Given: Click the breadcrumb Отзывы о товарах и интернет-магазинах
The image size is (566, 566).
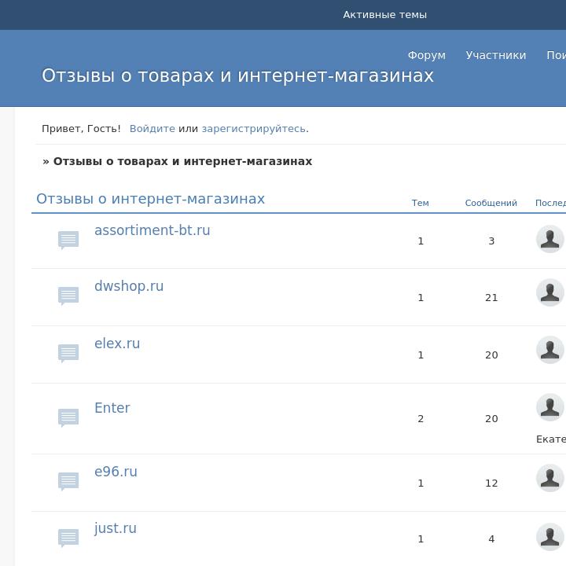Looking at the screenshot, I should click(182, 161).
